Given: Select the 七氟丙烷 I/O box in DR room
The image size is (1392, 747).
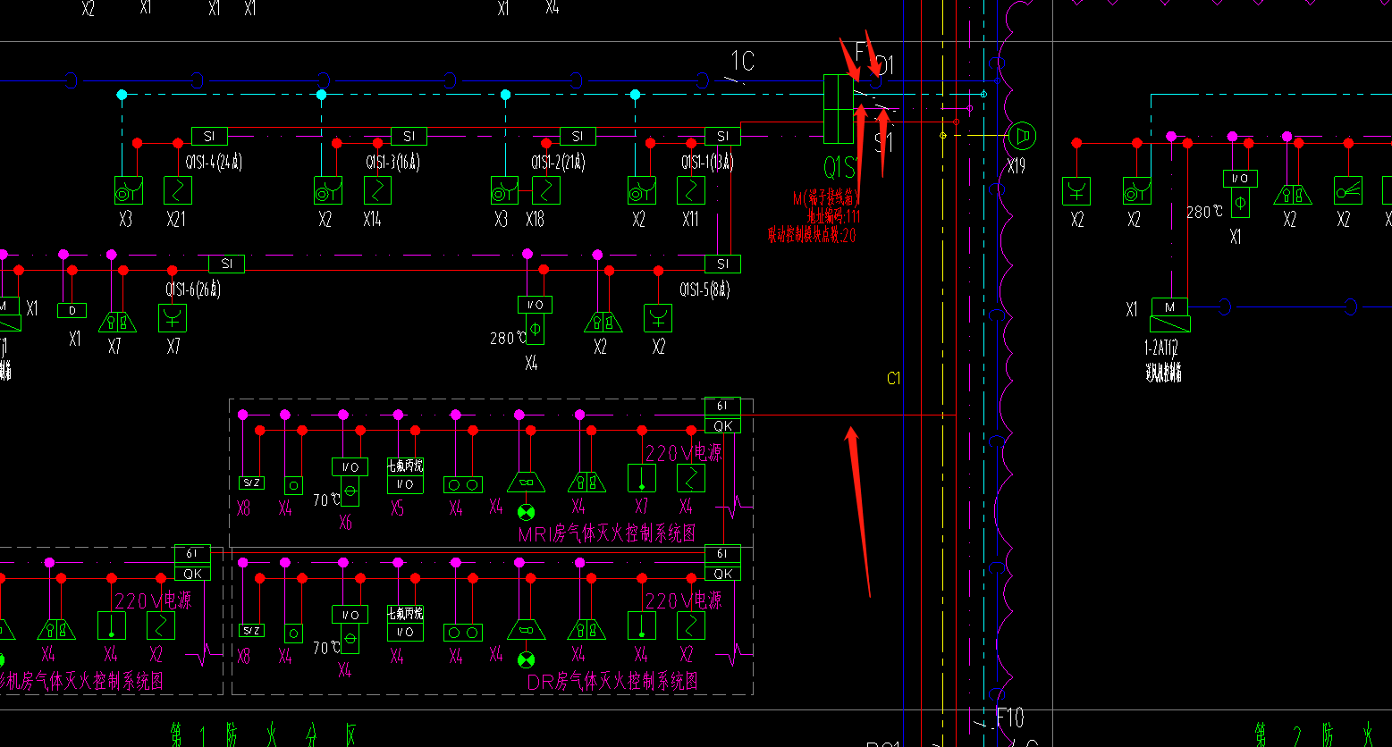Looking at the screenshot, I should pyautogui.click(x=405, y=624).
